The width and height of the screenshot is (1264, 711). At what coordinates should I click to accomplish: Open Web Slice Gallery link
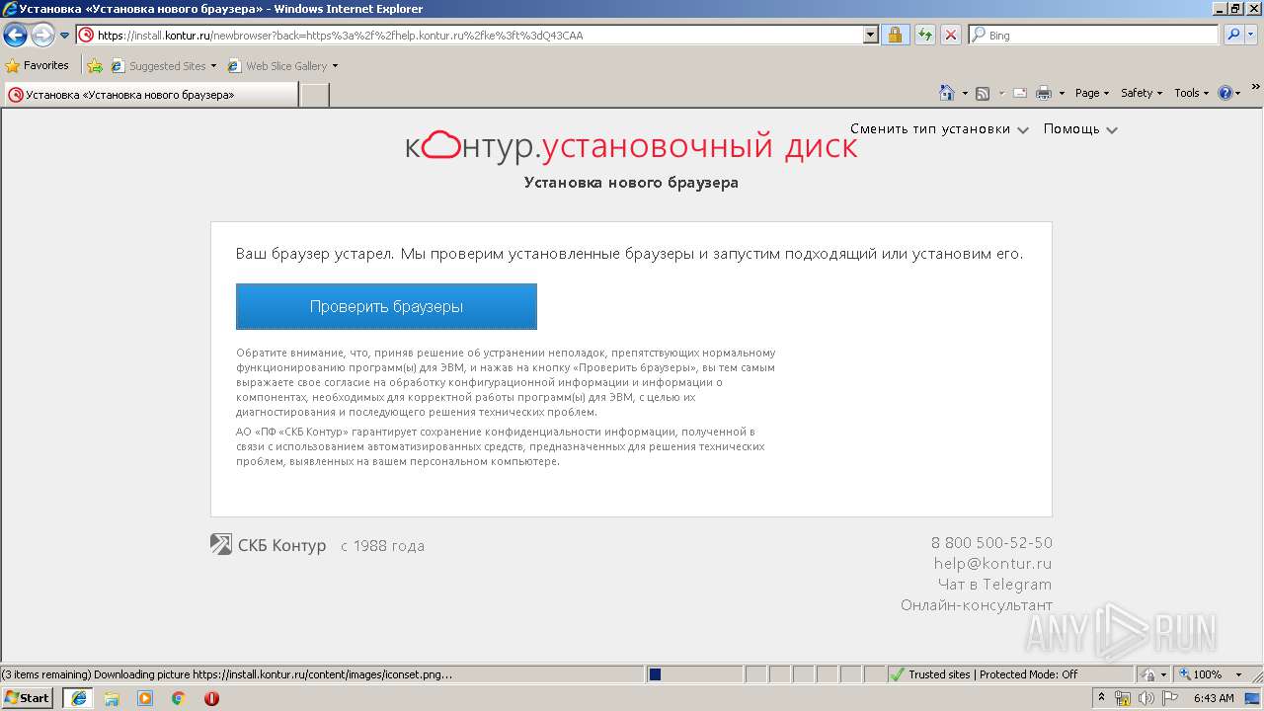coord(282,66)
